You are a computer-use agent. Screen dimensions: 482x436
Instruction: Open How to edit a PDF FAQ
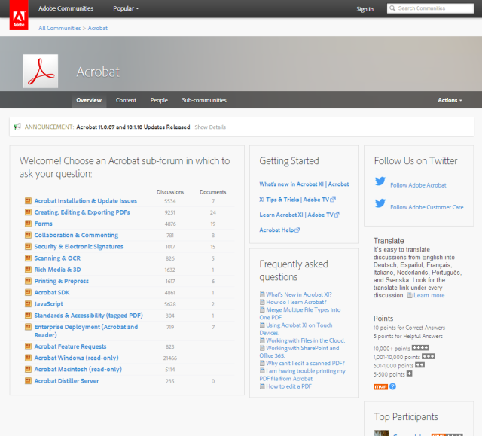pyautogui.click(x=288, y=386)
